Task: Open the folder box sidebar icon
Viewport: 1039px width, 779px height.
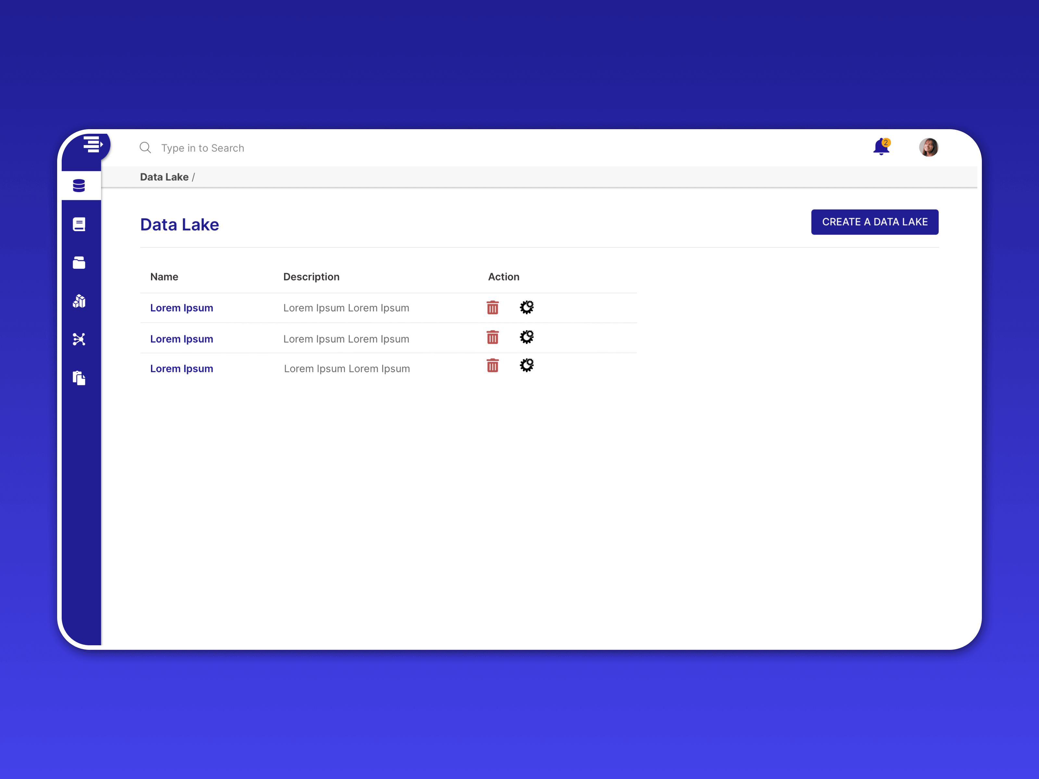Action: click(79, 263)
